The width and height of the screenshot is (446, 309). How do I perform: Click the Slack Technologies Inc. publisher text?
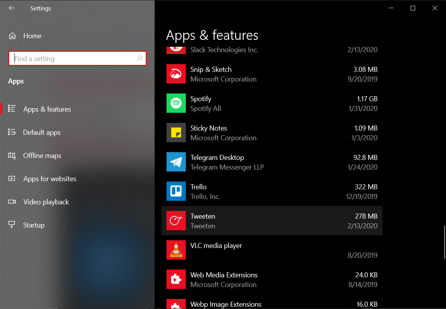coord(224,50)
